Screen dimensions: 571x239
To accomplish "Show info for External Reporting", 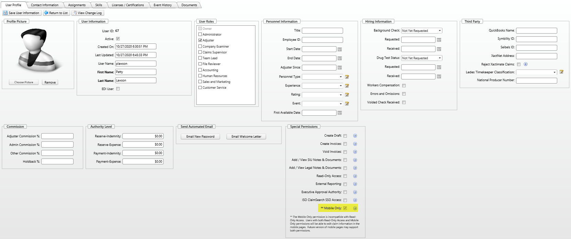I will 355,184.
